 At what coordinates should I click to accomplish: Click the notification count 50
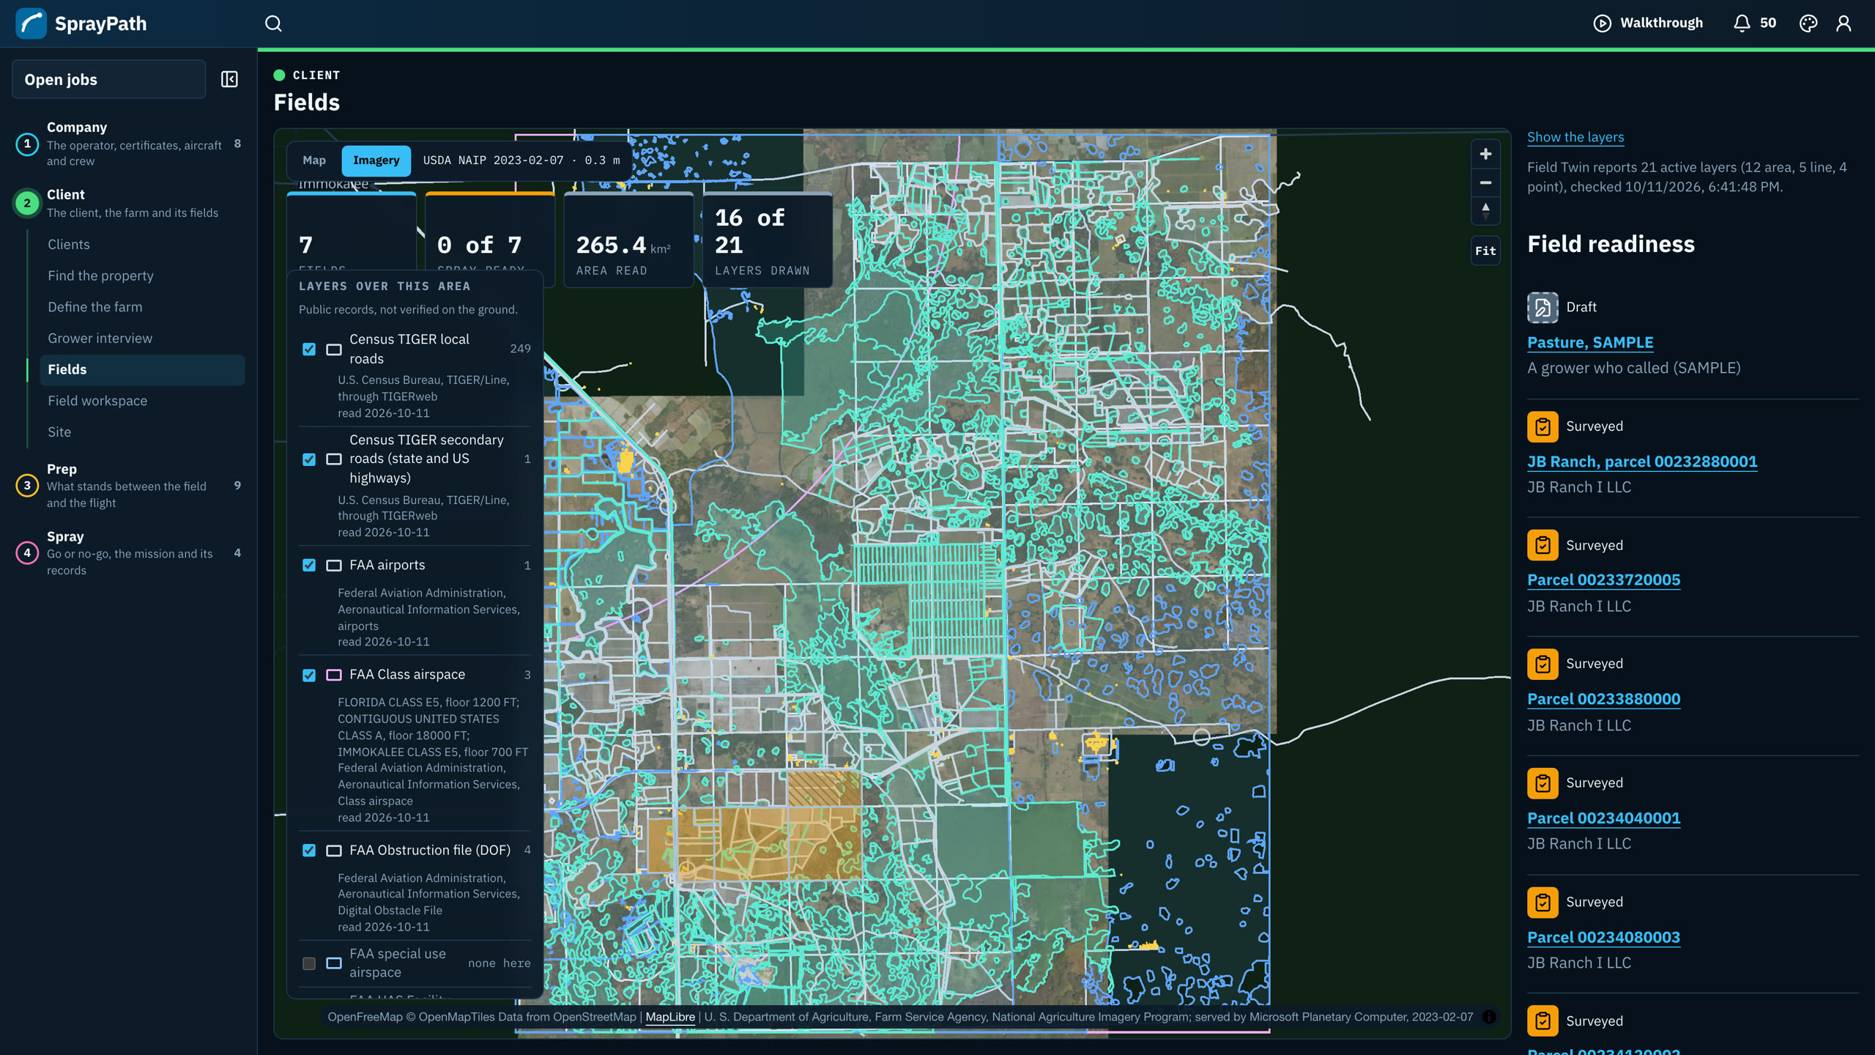point(1768,23)
